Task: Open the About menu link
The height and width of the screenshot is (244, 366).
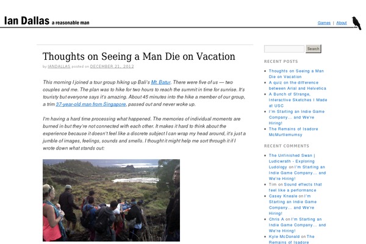Action: click(342, 23)
